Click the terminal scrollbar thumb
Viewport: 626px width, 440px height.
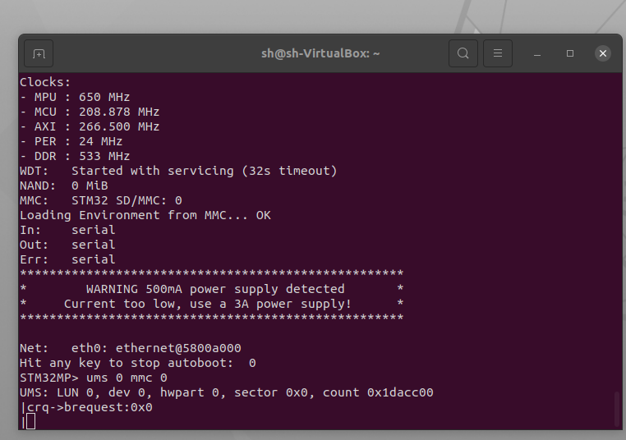(616, 409)
